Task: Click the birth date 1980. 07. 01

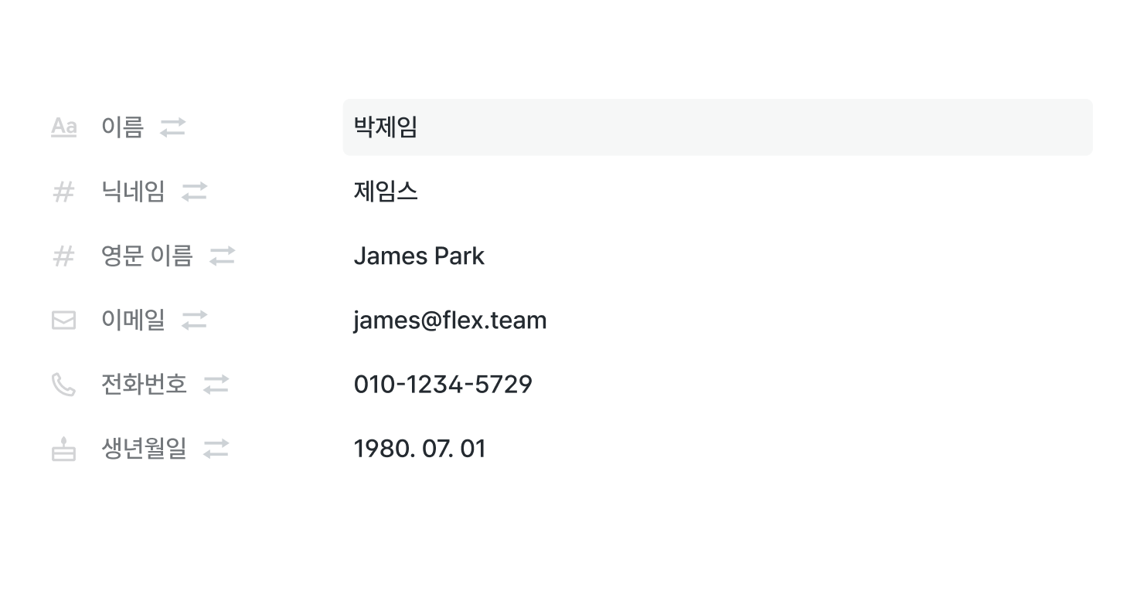Action: (x=420, y=449)
